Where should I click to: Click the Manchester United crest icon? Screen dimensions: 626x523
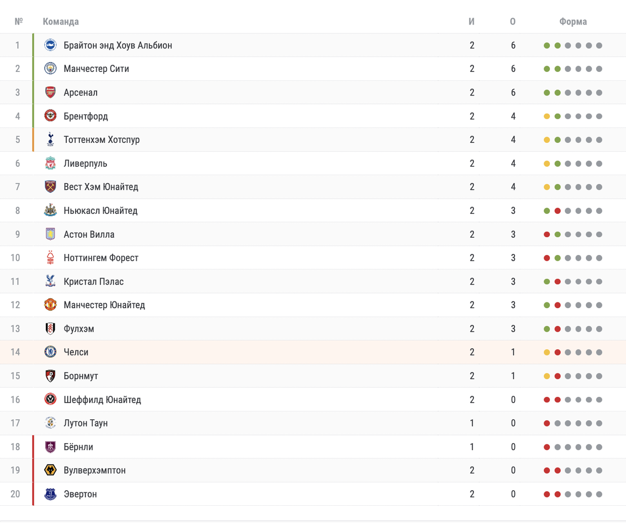50,305
